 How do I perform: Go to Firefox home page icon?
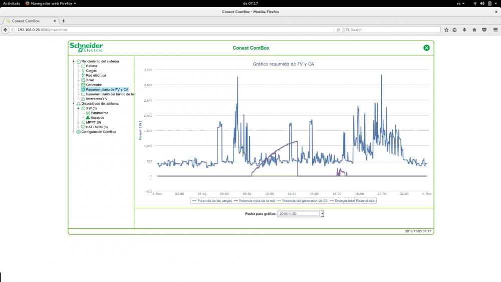pos(474,30)
